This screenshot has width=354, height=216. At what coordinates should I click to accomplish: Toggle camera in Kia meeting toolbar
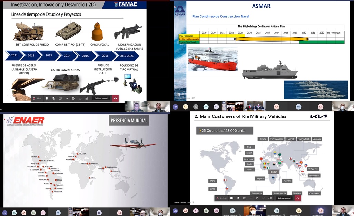coord(232,198)
